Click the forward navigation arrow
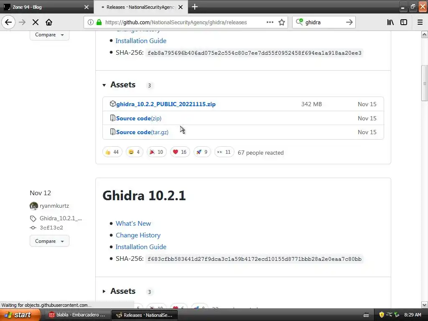This screenshot has width=428, height=321. tap(22, 22)
